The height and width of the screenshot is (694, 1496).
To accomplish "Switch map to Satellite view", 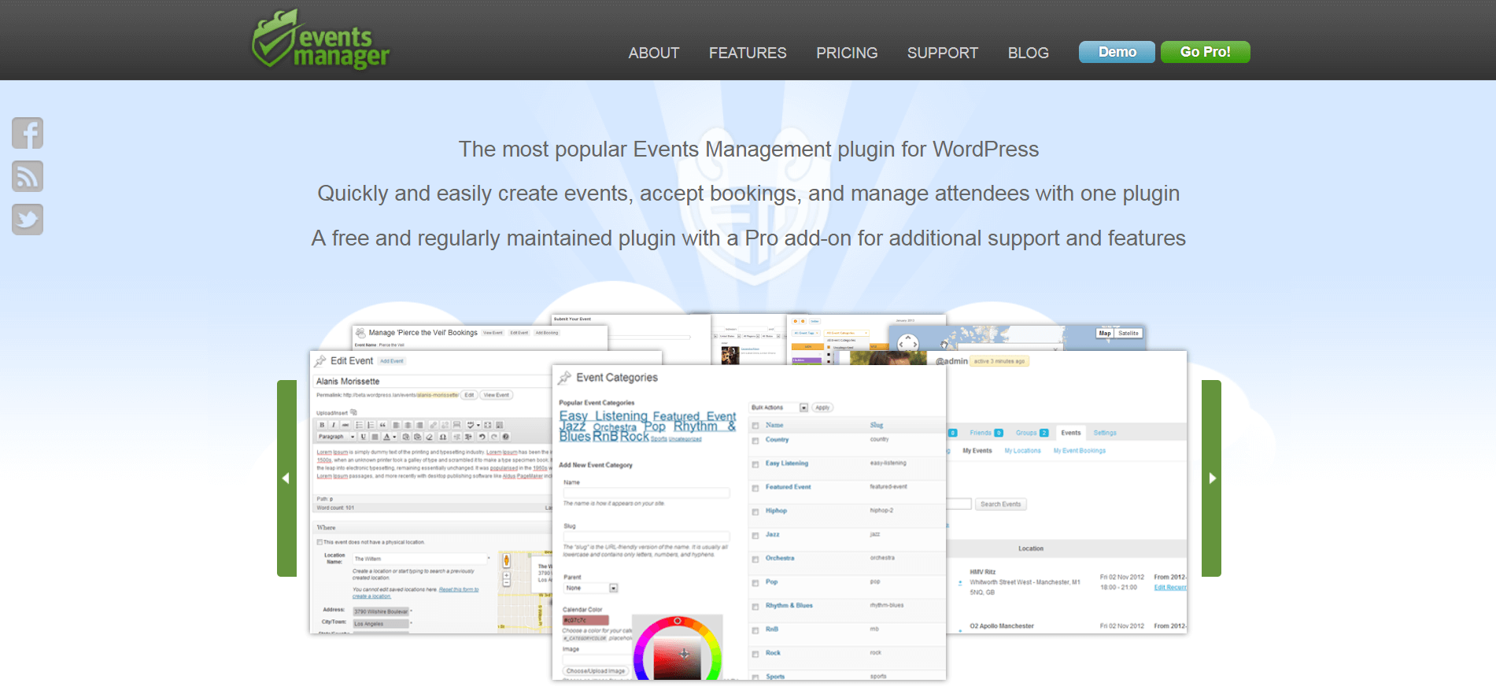I will point(1128,334).
